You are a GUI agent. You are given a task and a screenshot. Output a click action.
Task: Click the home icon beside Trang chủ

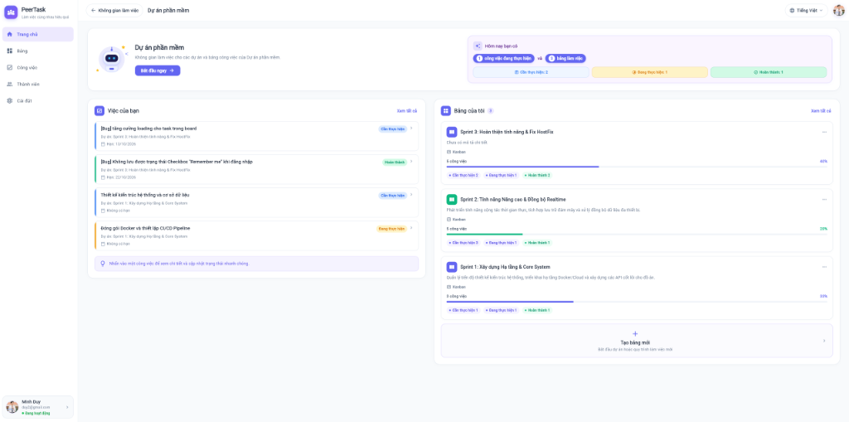tap(10, 34)
